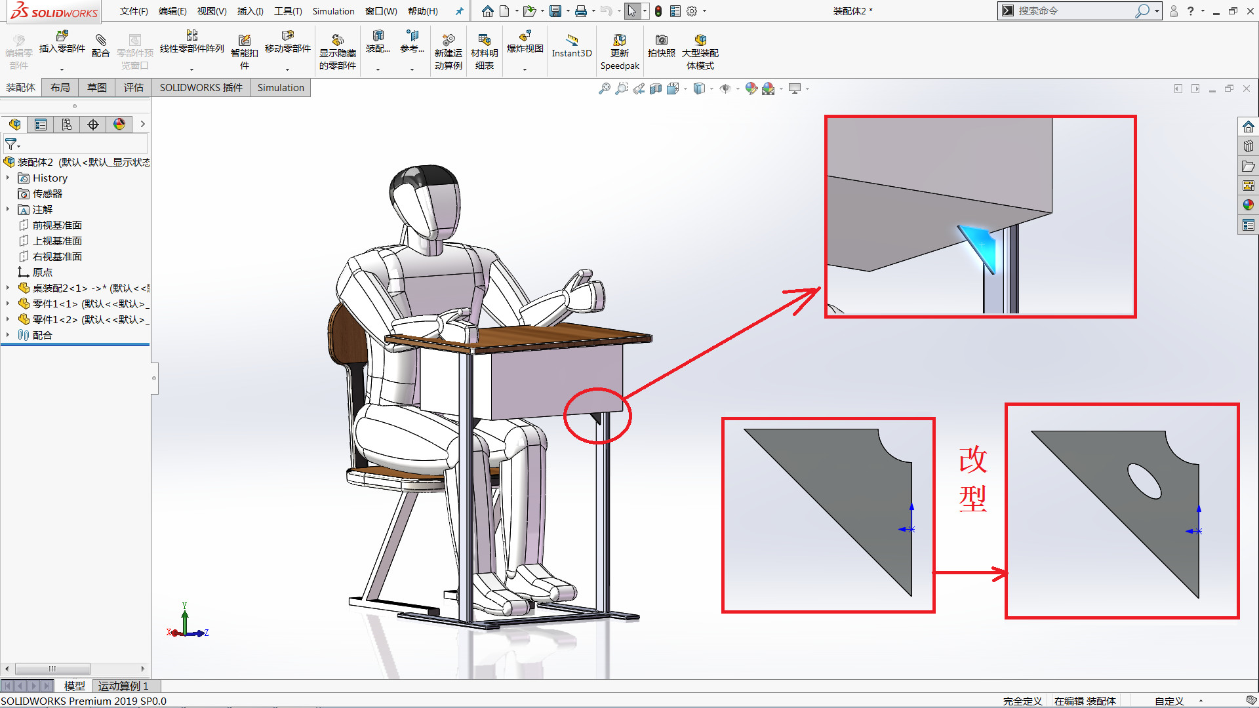Expand the 桌装配2<1> component node
This screenshot has height=708, width=1259.
(8, 288)
